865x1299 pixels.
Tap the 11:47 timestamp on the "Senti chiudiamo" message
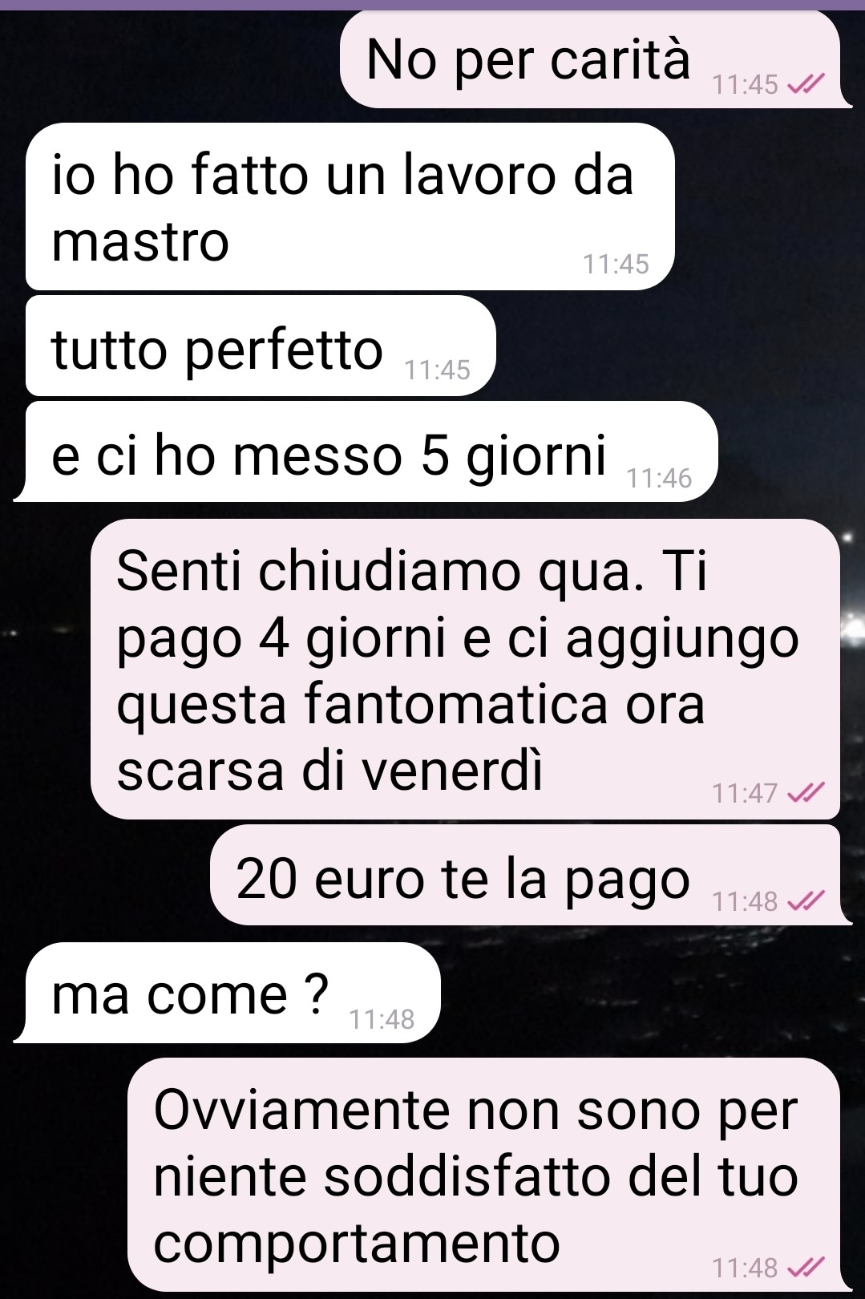pos(745,793)
